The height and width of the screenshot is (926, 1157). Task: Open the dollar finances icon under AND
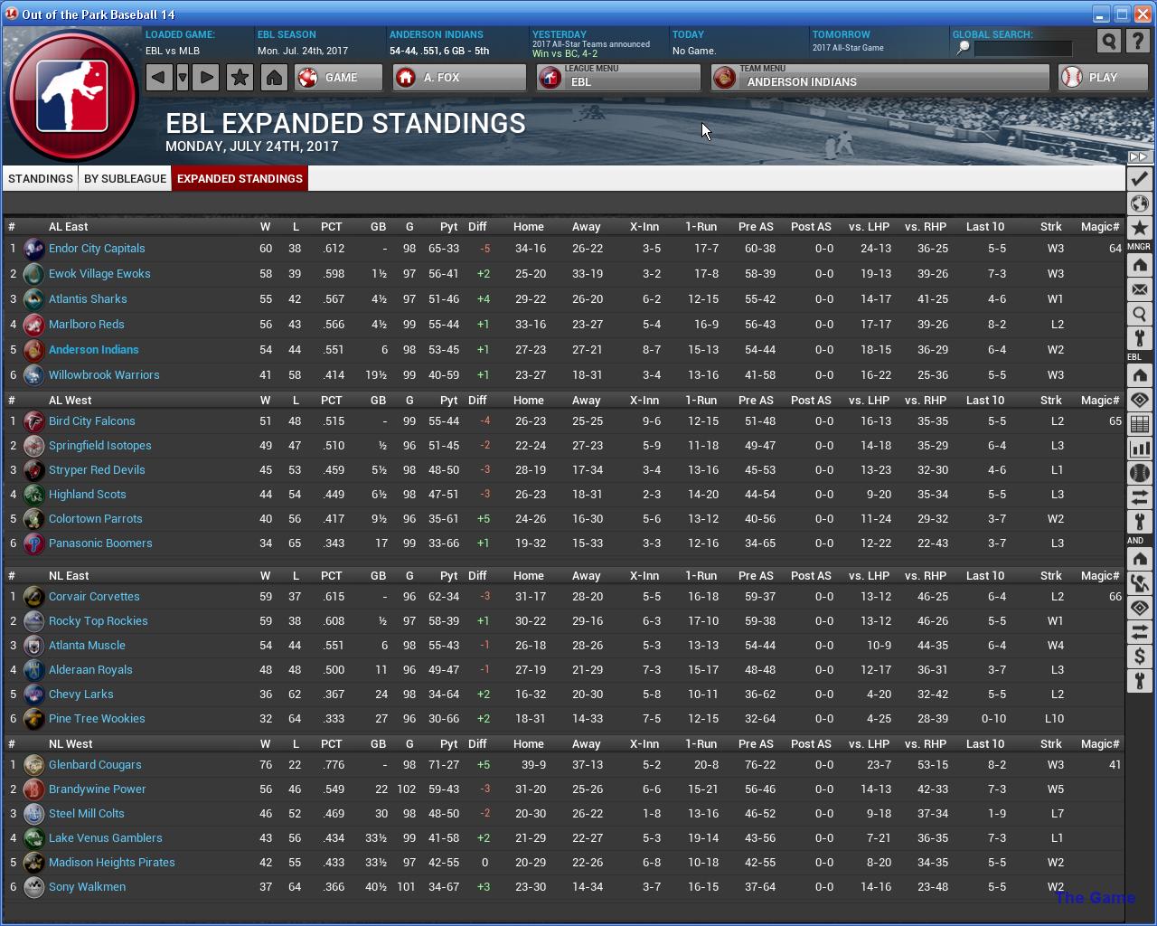[x=1139, y=657]
